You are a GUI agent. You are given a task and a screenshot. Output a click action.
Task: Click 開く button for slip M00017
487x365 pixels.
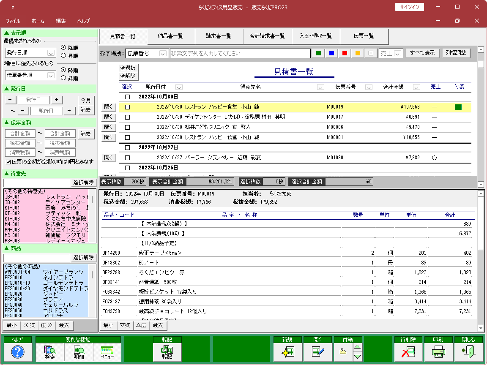(x=108, y=117)
